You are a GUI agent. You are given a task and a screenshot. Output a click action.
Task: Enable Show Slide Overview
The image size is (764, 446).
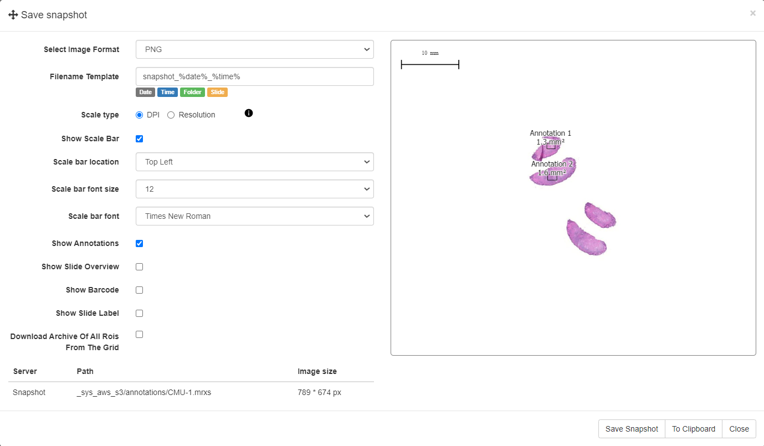pyautogui.click(x=140, y=266)
